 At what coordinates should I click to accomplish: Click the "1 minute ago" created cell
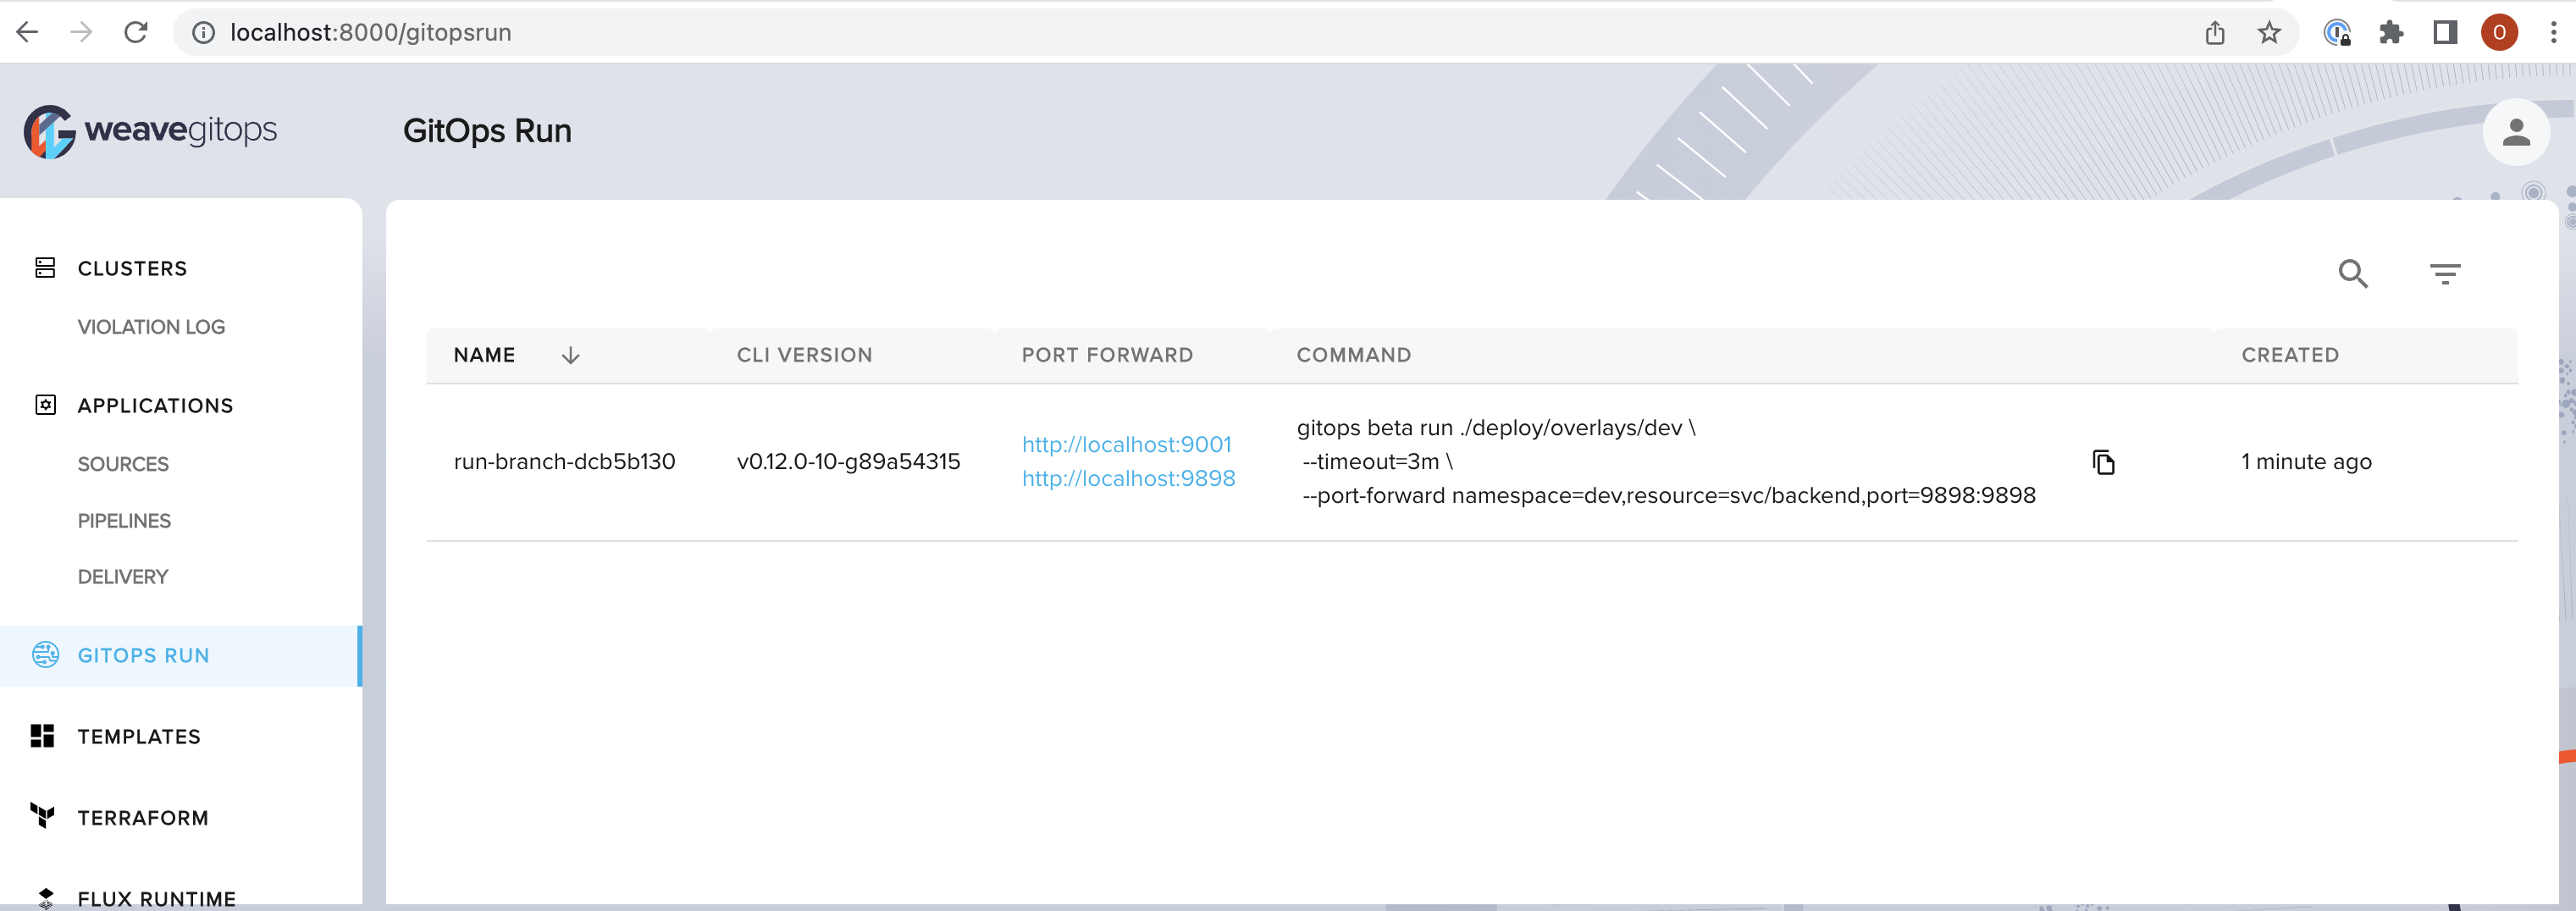pos(2306,461)
